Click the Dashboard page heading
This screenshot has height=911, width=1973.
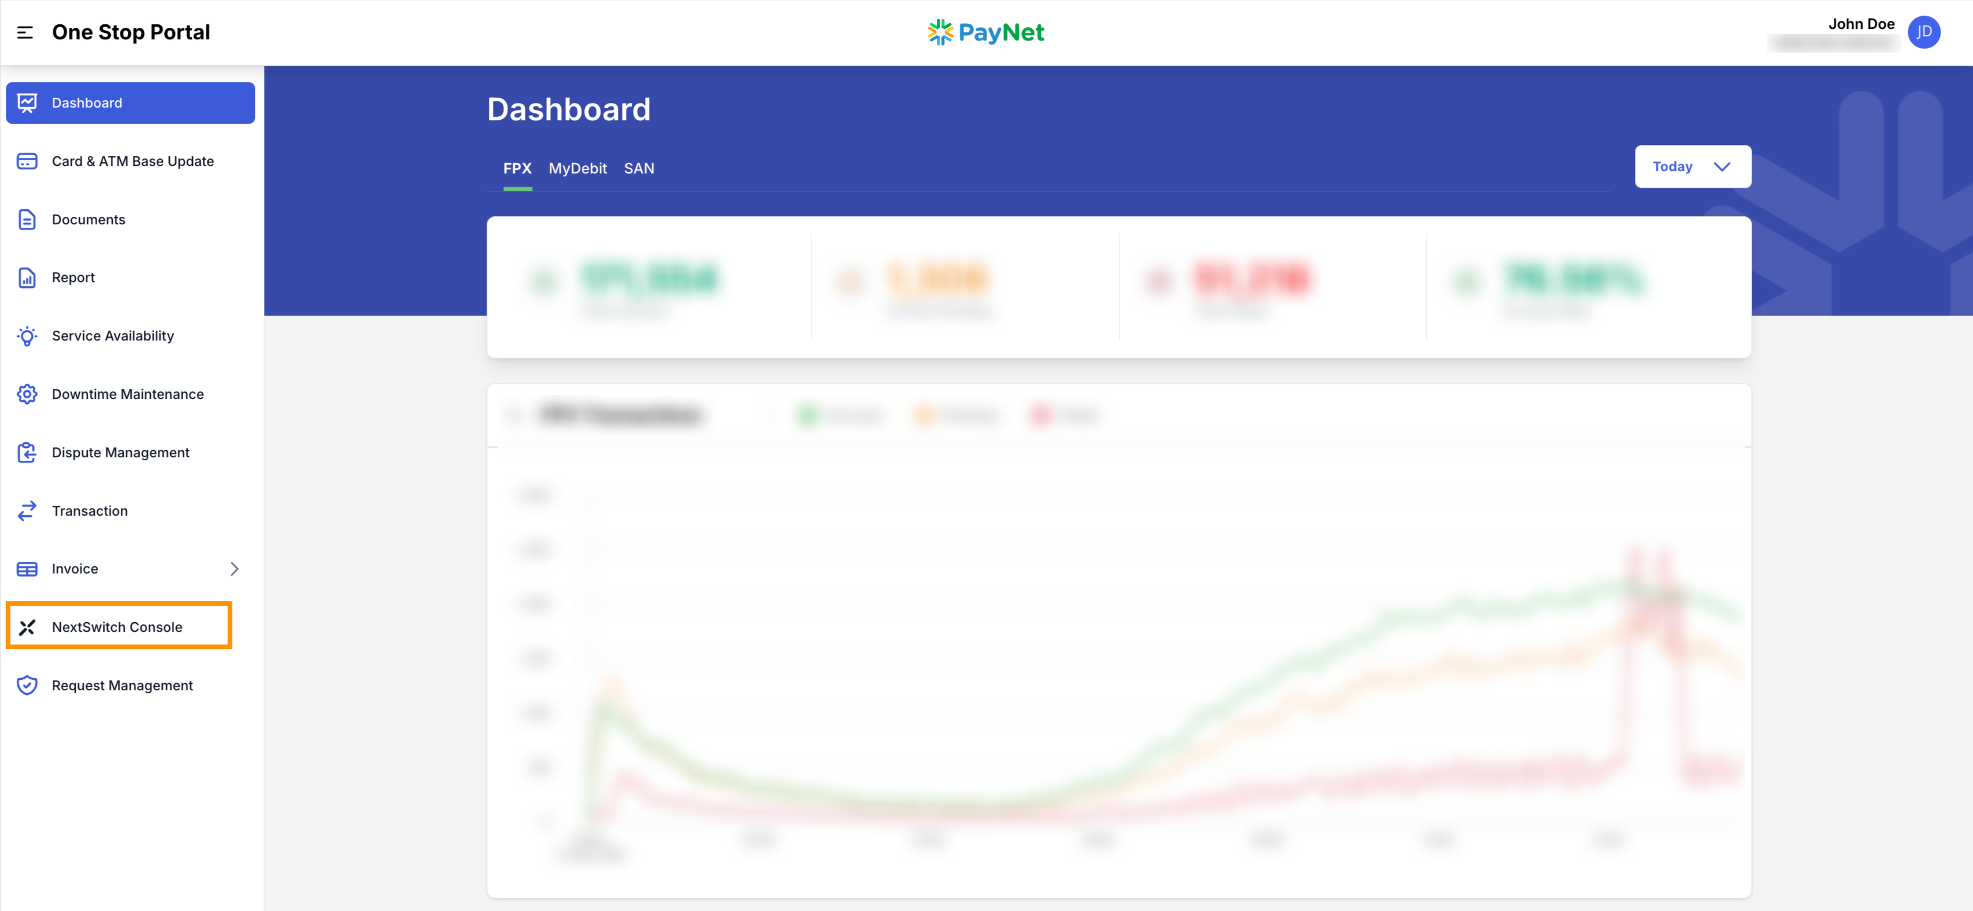pos(568,109)
